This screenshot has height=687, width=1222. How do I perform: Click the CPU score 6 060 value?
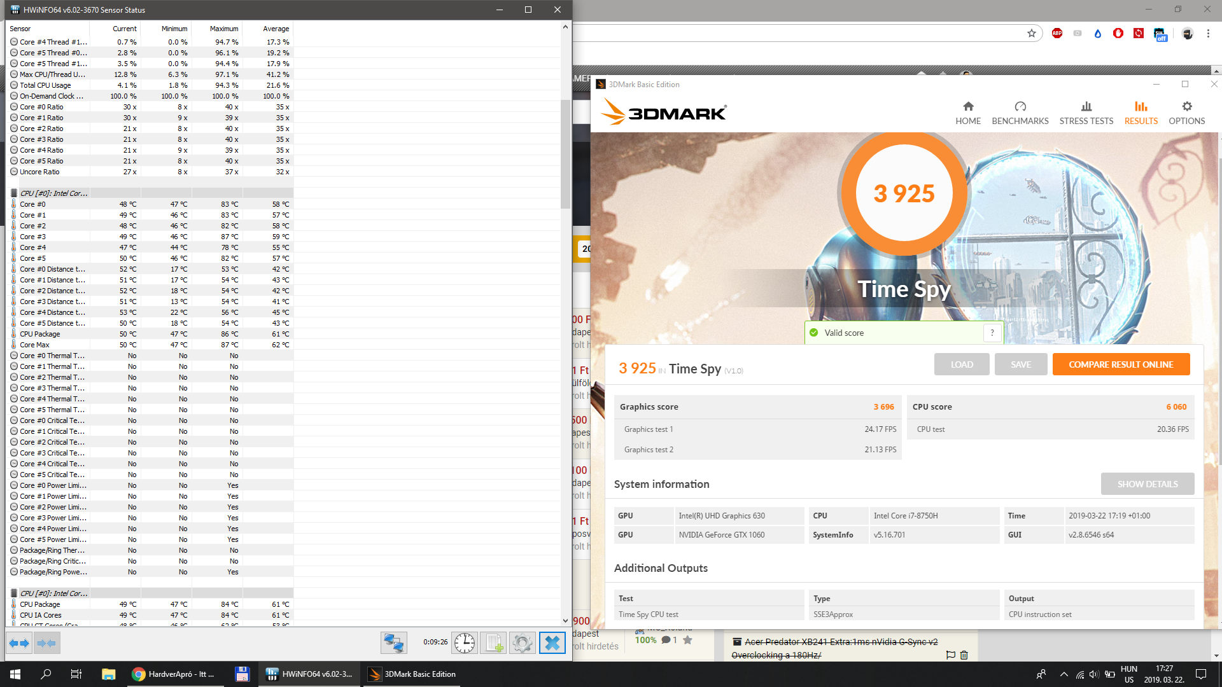(x=1176, y=407)
